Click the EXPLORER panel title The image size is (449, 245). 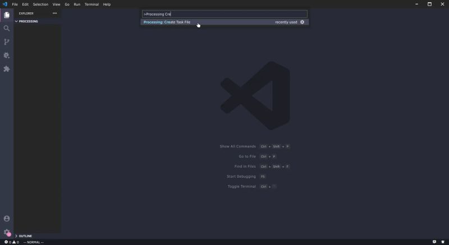(x=26, y=13)
